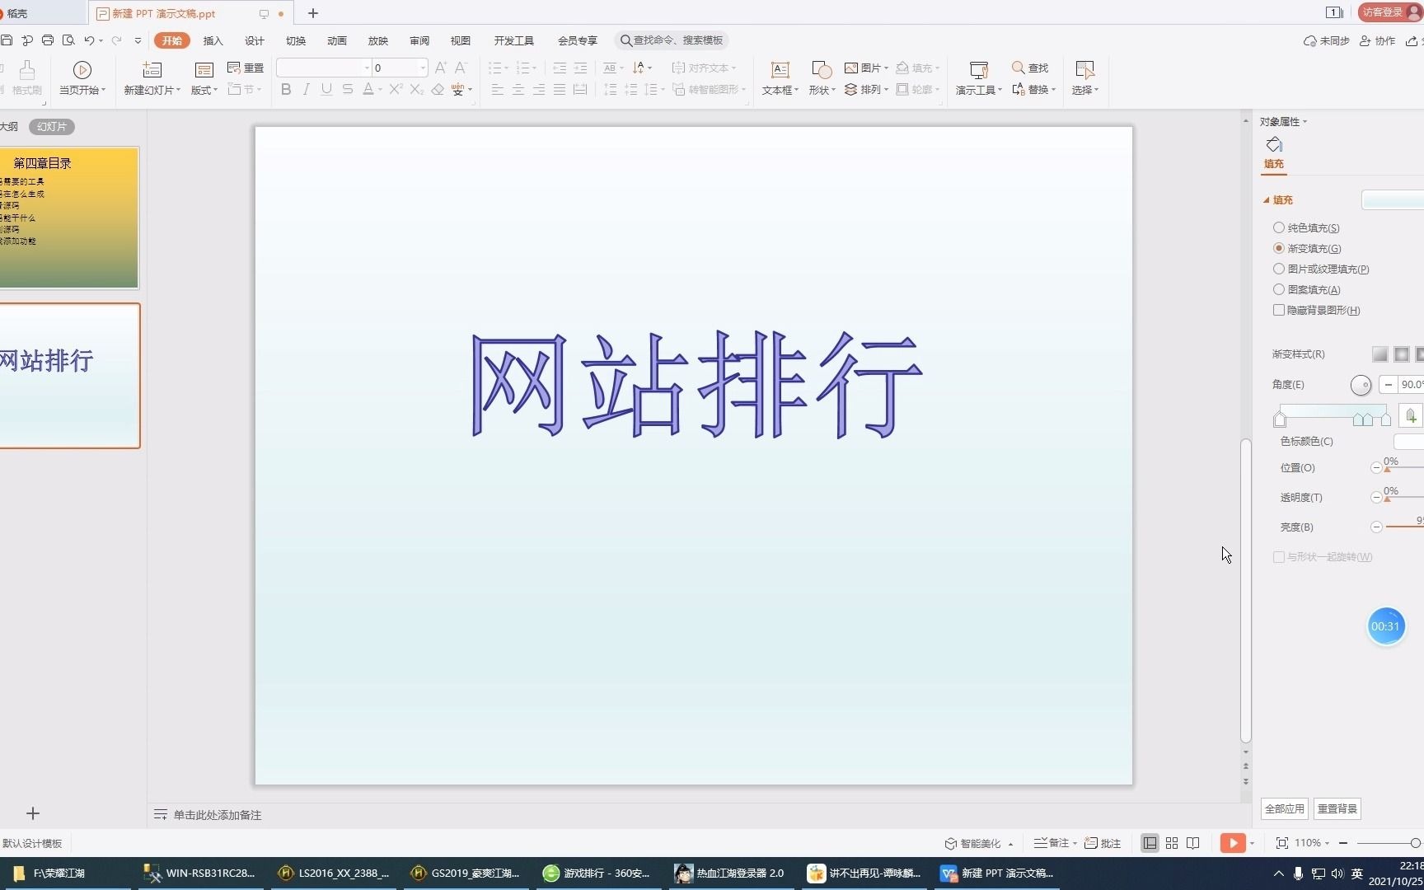Click the align left icon
1424x890 pixels.
(498, 89)
